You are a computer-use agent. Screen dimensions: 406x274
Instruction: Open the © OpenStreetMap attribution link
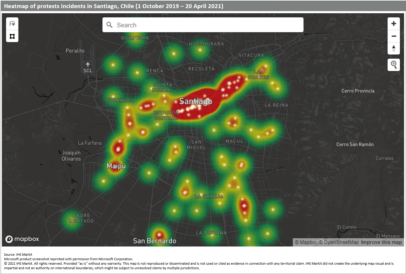(339, 242)
